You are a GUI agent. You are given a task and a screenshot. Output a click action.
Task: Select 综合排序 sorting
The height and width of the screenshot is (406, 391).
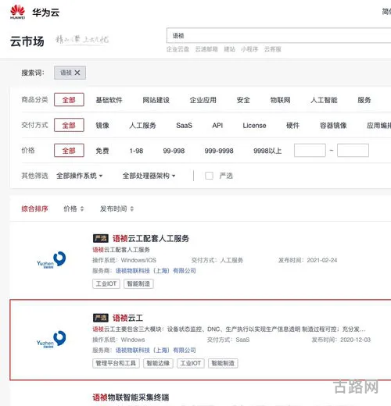pos(34,208)
